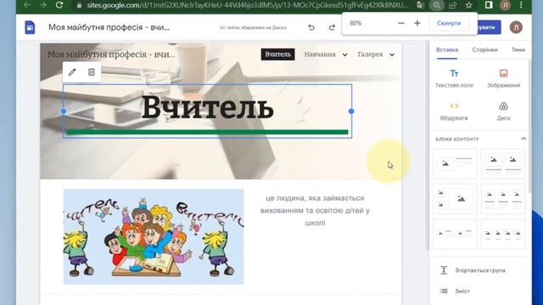Select the two-image content block layout

(x=503, y=164)
